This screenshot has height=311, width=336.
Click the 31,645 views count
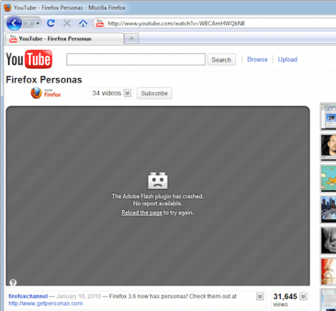(x=285, y=296)
